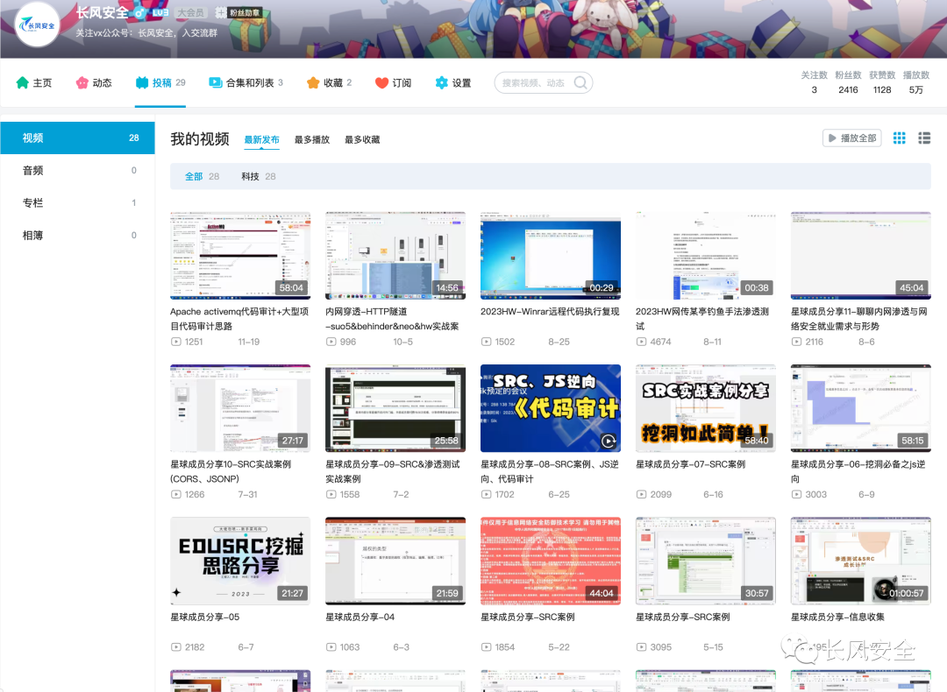The image size is (947, 692).
Task: Click title 内网穿透-HTTP隧道-suo5&behinder
Action: pyautogui.click(x=392, y=319)
